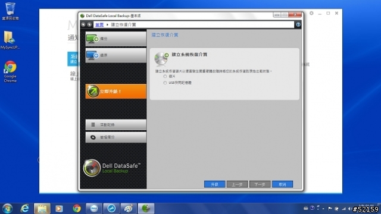Open the 備份 backup sidebar button
Image resolution: width=381 pixels, height=214 pixels.
click(x=116, y=39)
